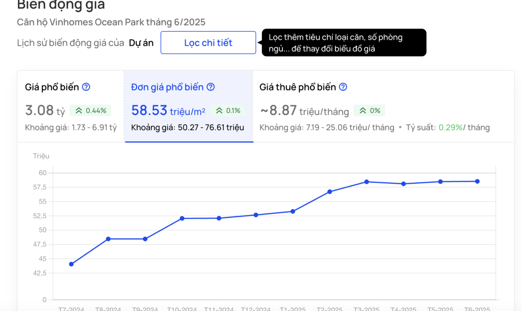Viewport: 522px width, 311px height.
Task: Choose the T5-2025 data point on the chart
Action: click(x=440, y=182)
